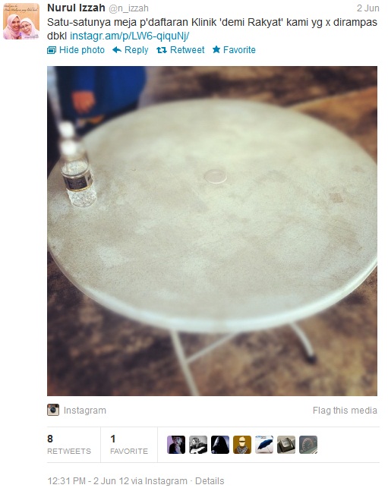Open the table photo from Instagram
The image size is (388, 488).
[212, 231]
